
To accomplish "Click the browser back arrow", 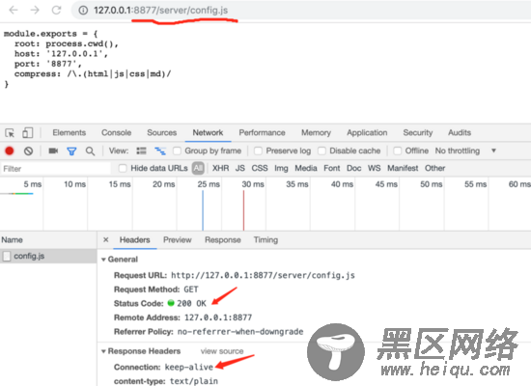I will tap(14, 10).
